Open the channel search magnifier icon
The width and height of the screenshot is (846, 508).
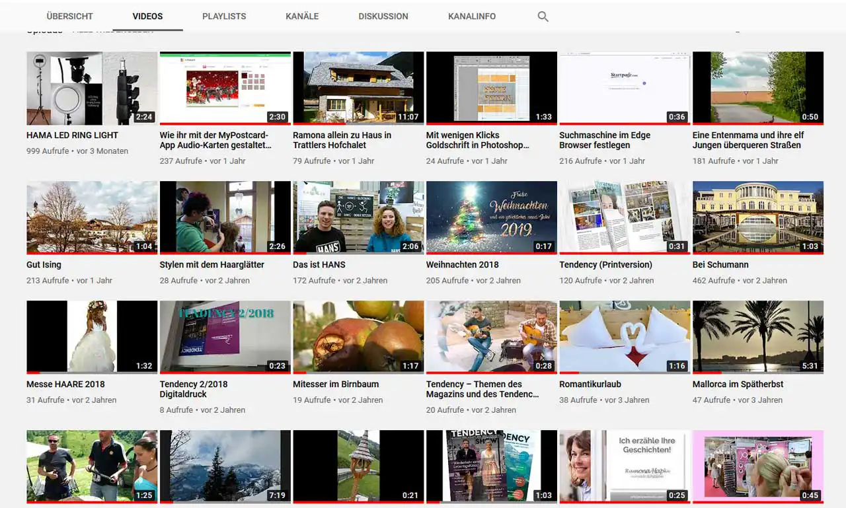[543, 17]
